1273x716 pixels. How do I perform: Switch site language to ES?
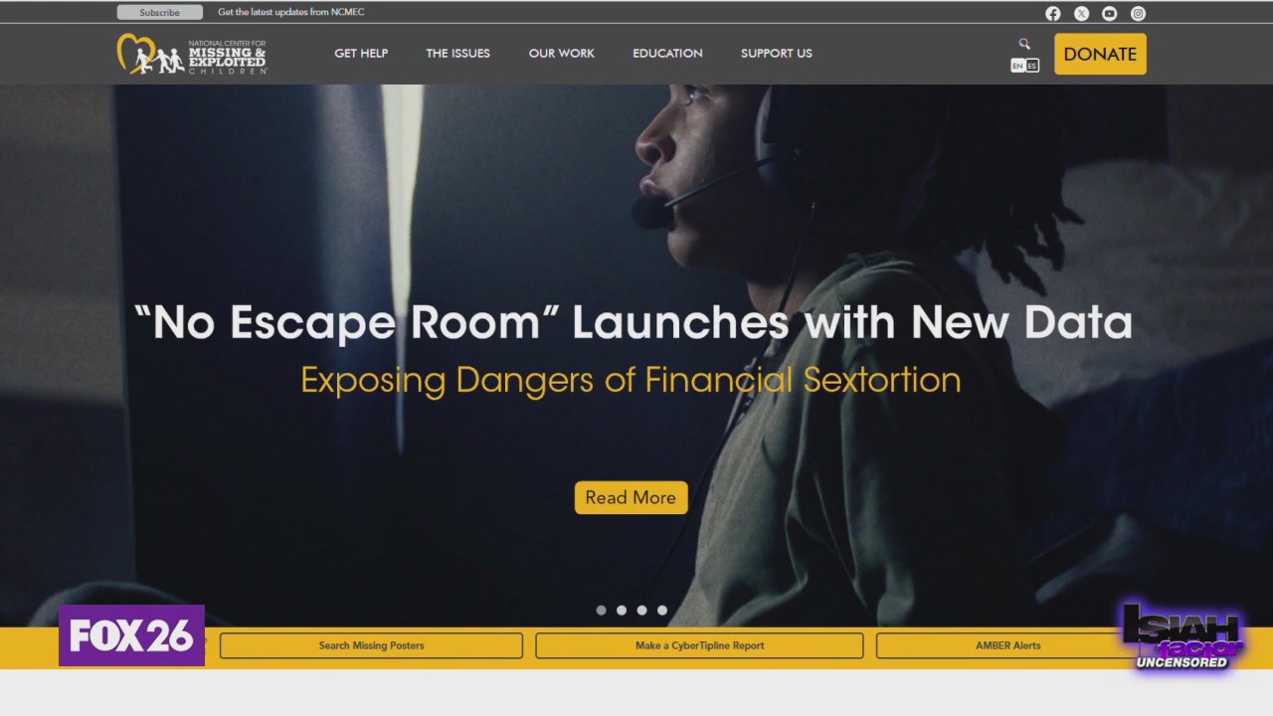(1032, 66)
